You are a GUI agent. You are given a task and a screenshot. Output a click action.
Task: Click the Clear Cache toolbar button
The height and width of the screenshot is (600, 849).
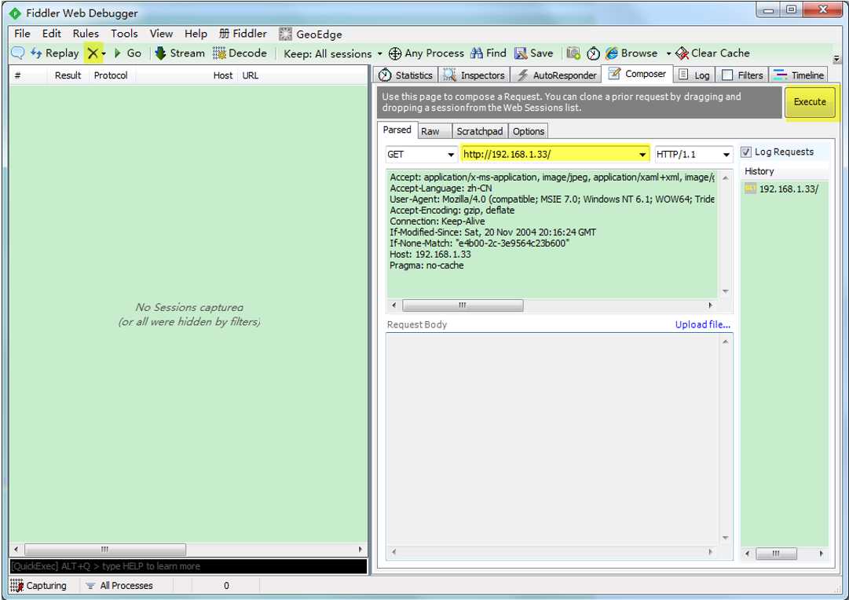(712, 53)
